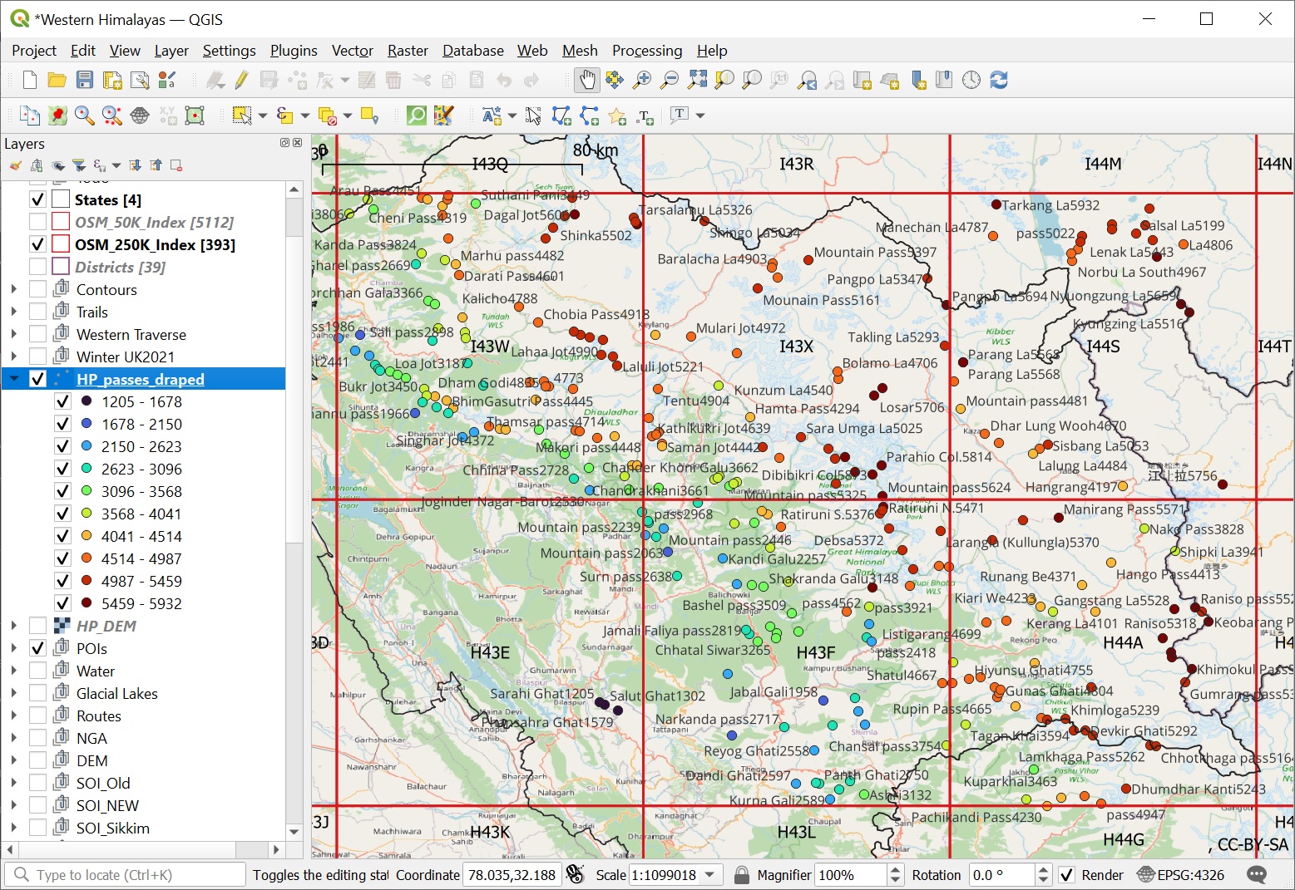Screen dimensions: 1295x890
Task: Click Remove Layer icon in Layers panel
Action: coord(176,165)
